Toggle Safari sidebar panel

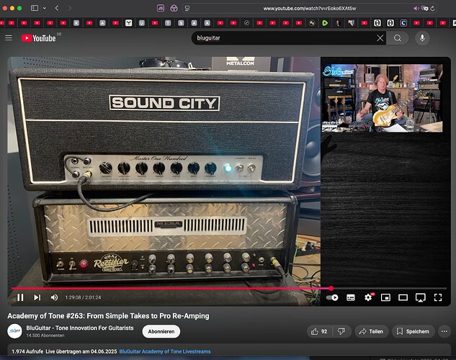pos(35,8)
